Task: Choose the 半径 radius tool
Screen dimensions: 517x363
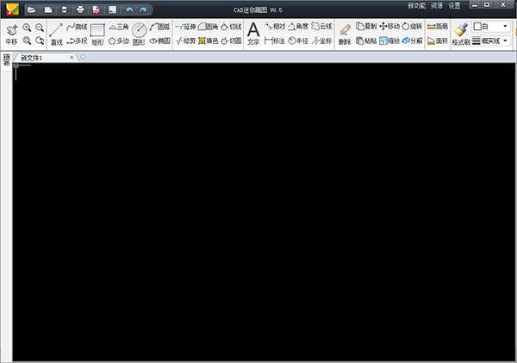Action: [x=298, y=41]
